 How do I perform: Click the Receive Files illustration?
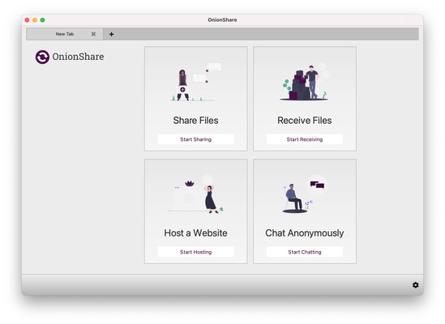coord(305,82)
